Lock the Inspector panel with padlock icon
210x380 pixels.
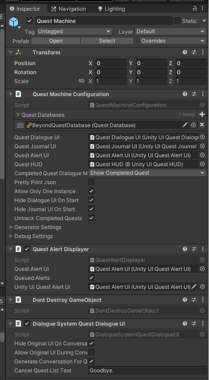(194, 8)
